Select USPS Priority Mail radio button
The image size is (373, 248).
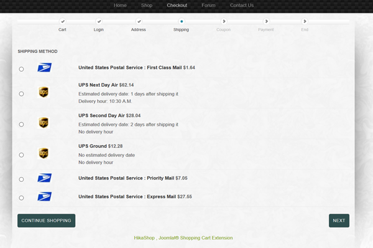click(x=21, y=179)
